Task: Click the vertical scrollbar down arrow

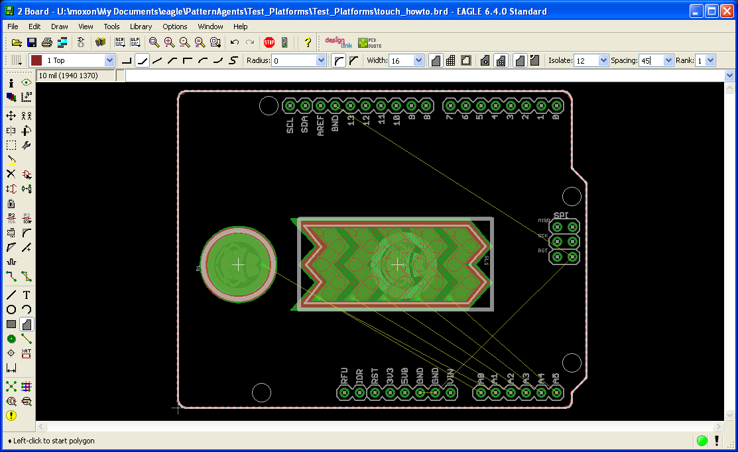Action: pos(729,416)
